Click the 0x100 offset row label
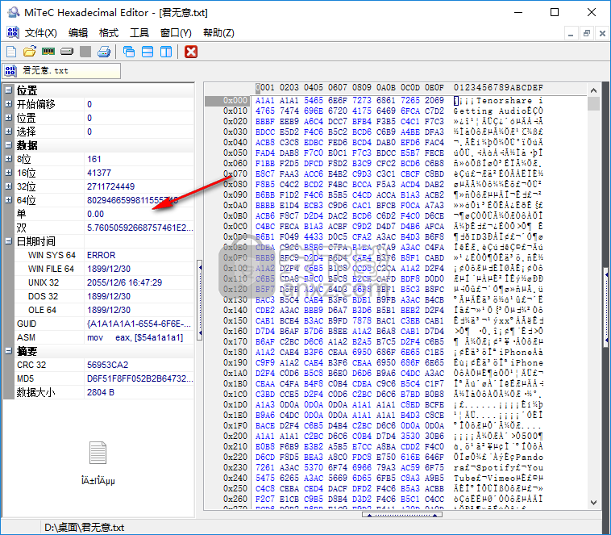The image size is (611, 535). 235,269
